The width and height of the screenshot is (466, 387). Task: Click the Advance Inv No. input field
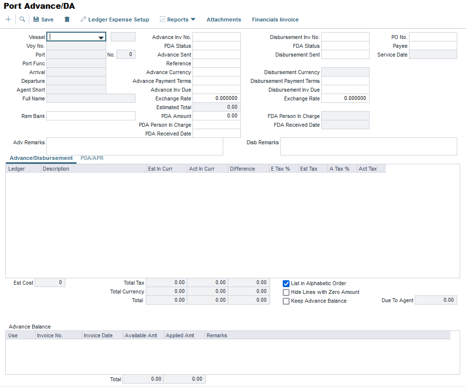click(x=216, y=37)
